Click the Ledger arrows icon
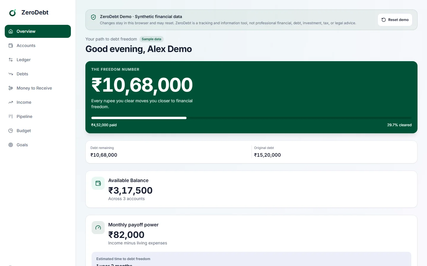 tap(11, 60)
